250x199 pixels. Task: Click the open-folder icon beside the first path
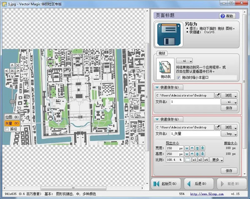coord(217,95)
